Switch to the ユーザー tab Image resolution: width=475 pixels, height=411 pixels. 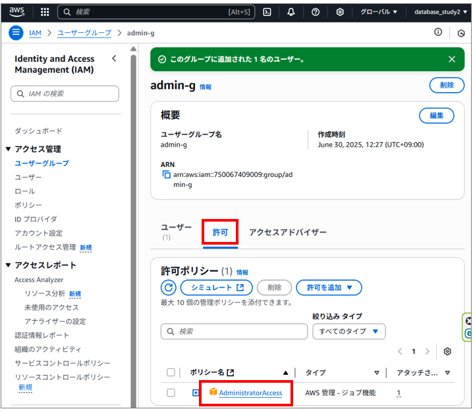(176, 231)
